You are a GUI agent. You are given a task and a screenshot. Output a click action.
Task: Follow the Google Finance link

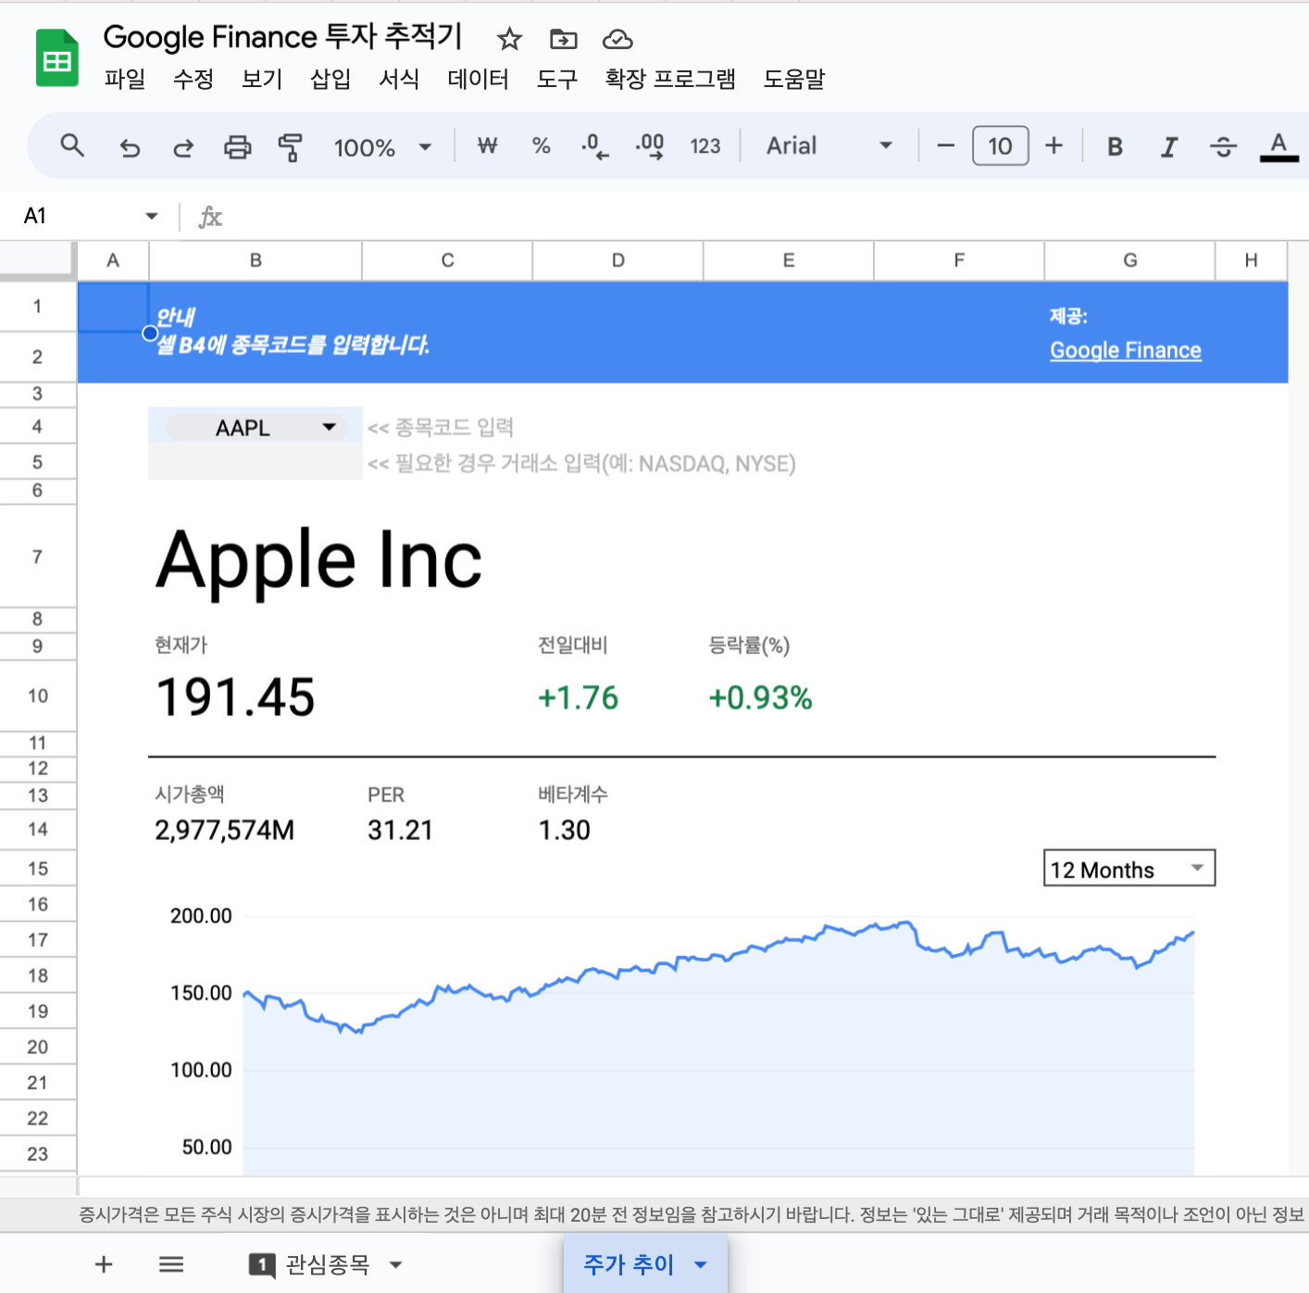point(1126,350)
